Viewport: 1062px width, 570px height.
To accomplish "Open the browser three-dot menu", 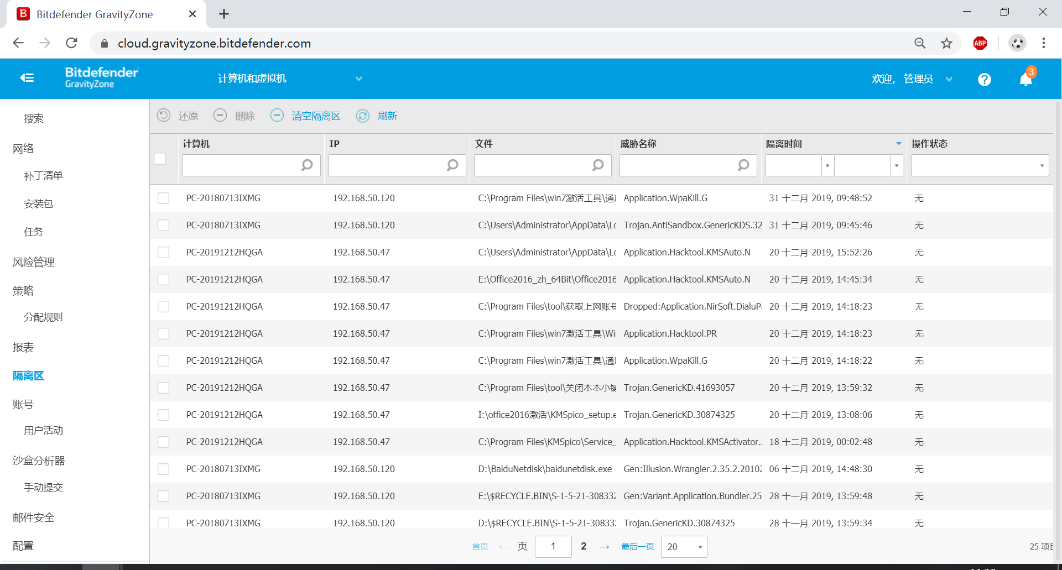I will tap(1044, 43).
